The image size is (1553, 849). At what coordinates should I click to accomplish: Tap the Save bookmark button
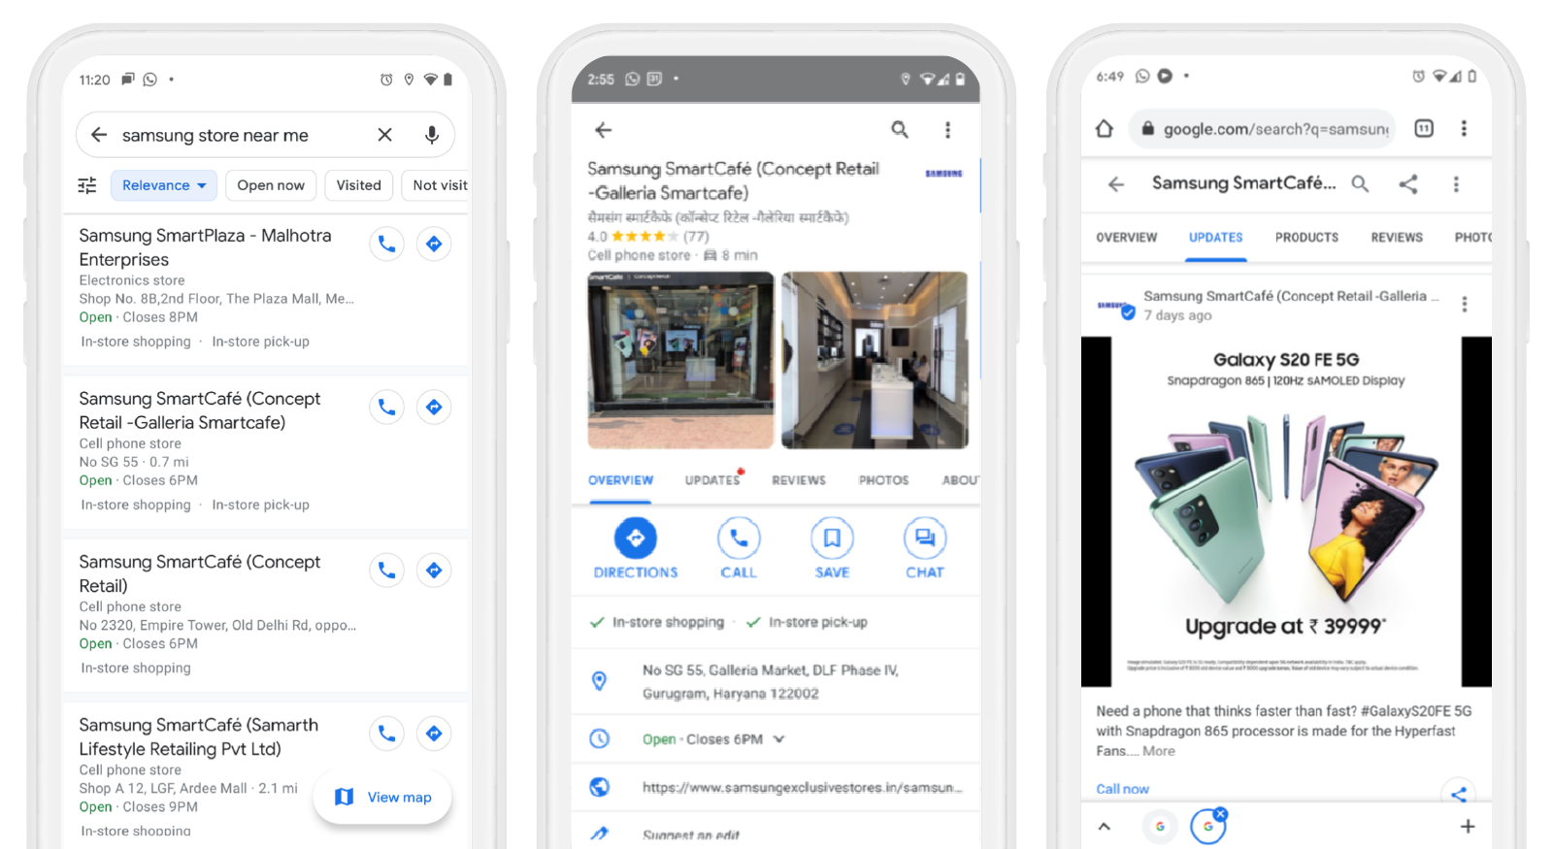click(832, 538)
